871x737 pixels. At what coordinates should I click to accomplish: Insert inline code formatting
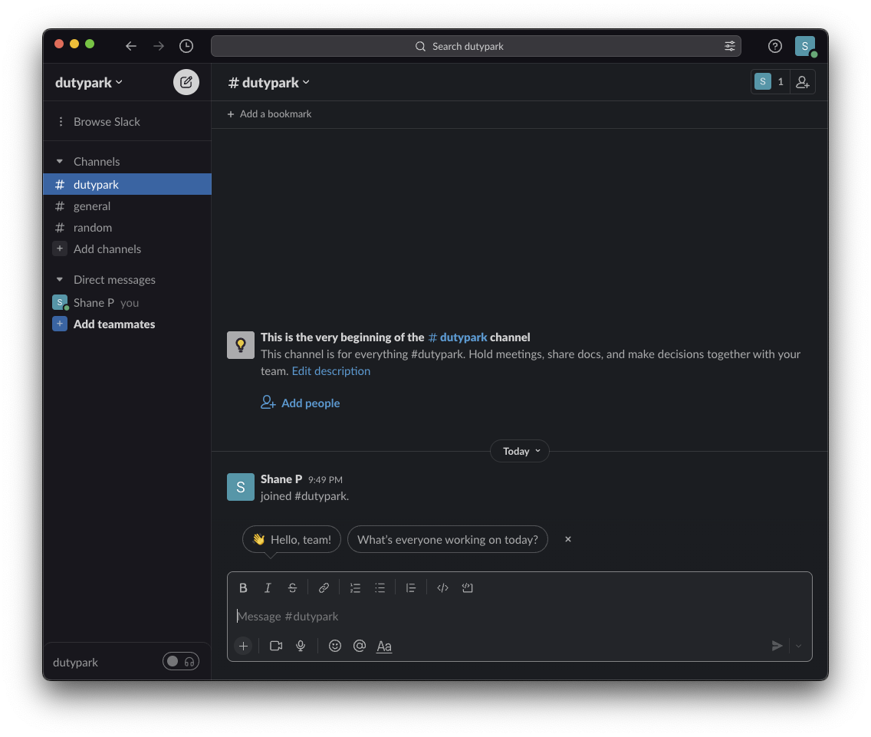[x=442, y=588]
